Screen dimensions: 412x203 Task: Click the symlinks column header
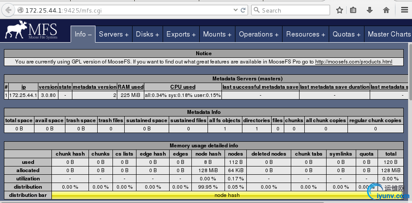[340, 154]
